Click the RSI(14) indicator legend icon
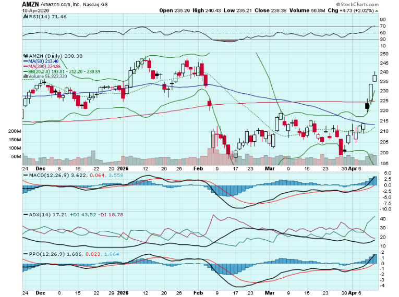 click(x=24, y=17)
